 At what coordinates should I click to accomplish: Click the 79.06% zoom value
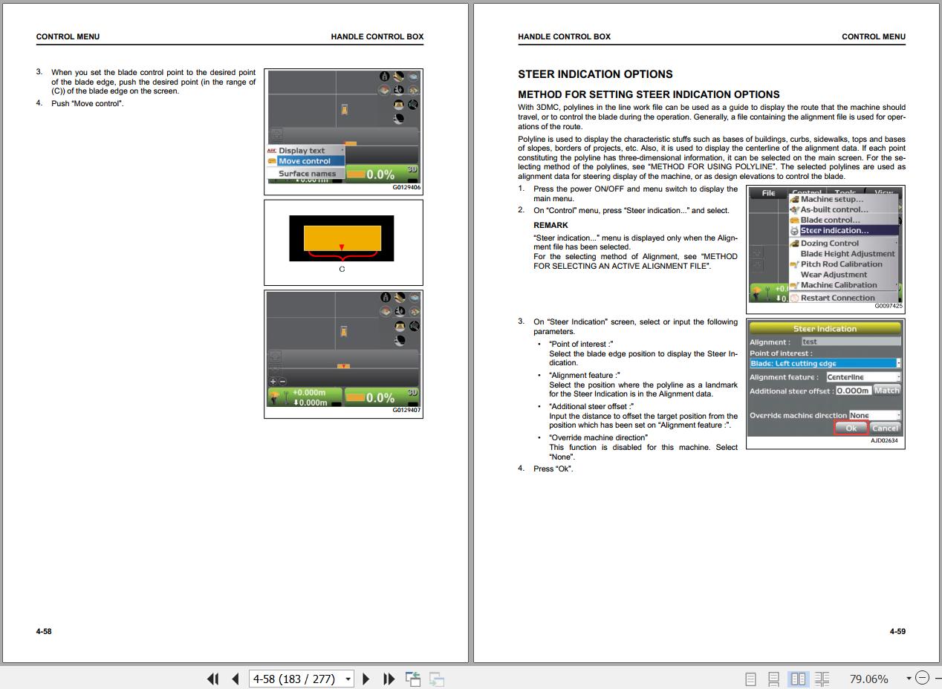(x=868, y=679)
